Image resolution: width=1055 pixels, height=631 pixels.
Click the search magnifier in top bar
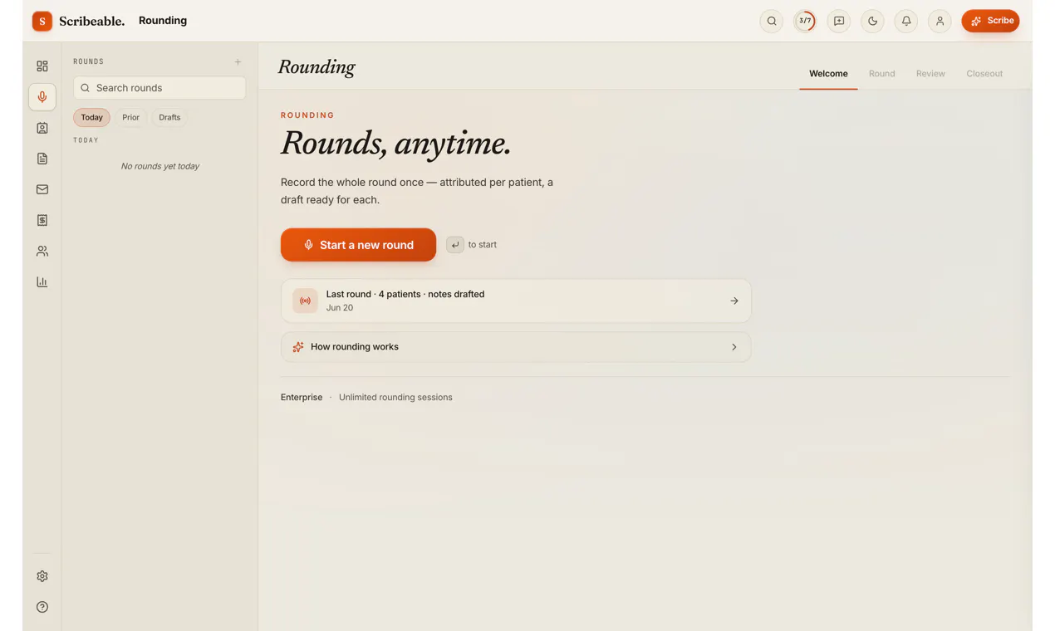[x=772, y=21]
